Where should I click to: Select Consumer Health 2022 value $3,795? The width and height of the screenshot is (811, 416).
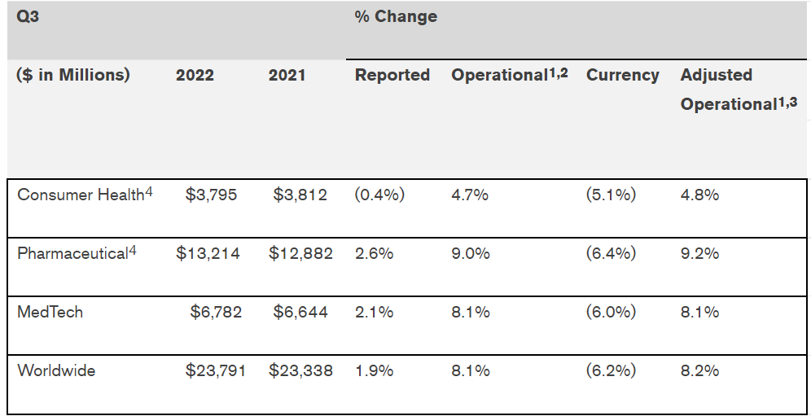tap(211, 195)
